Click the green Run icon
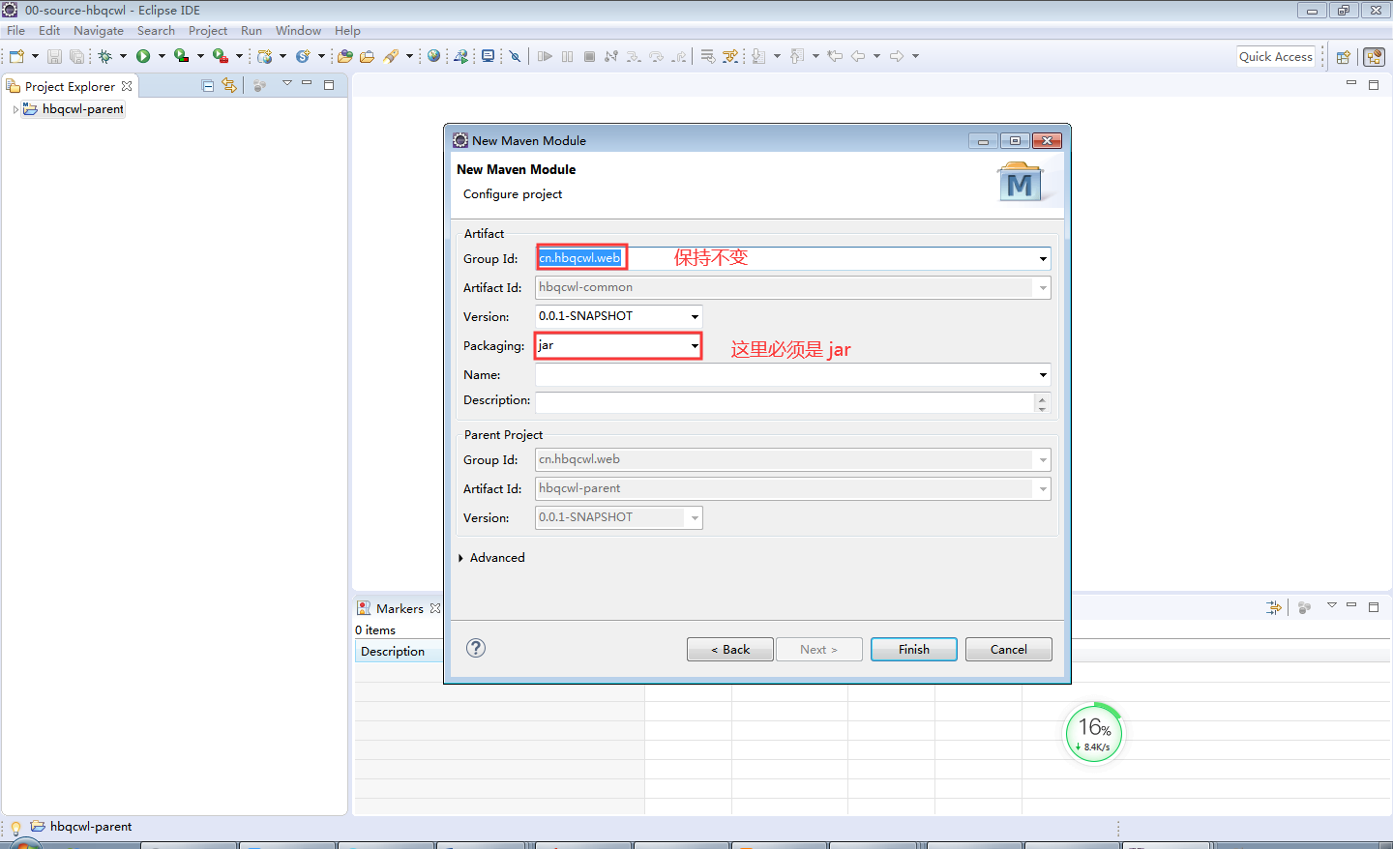The height and width of the screenshot is (849, 1393). tap(143, 56)
